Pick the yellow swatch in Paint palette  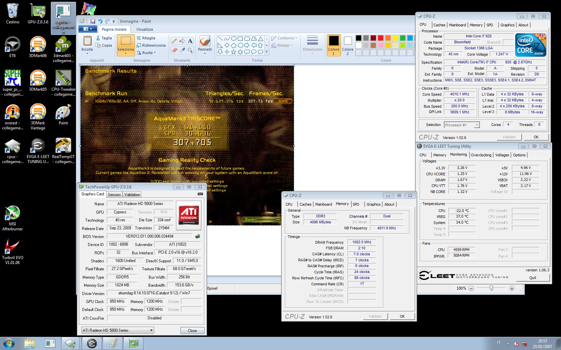395,38
